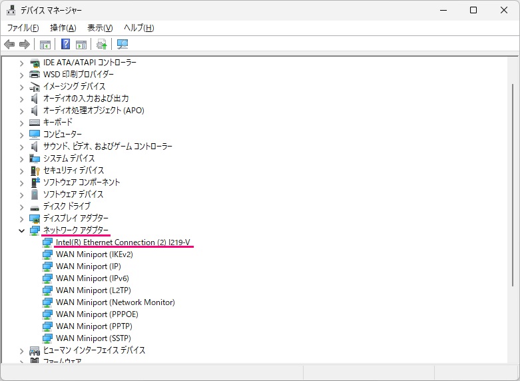Click scan for hardware changes monitor icon

123,45
